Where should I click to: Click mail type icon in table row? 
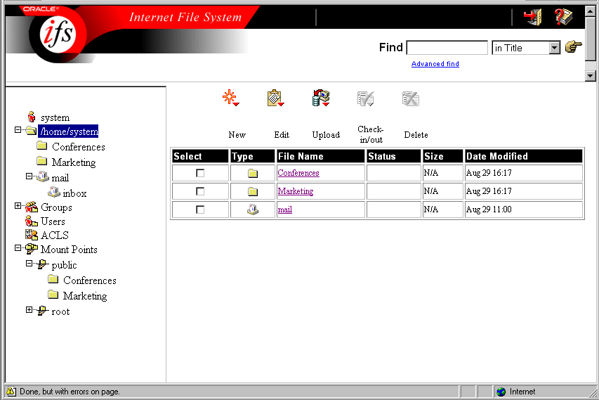(253, 209)
